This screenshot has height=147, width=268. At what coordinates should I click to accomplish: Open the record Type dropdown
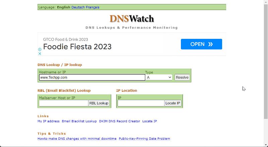pyautogui.click(x=159, y=77)
